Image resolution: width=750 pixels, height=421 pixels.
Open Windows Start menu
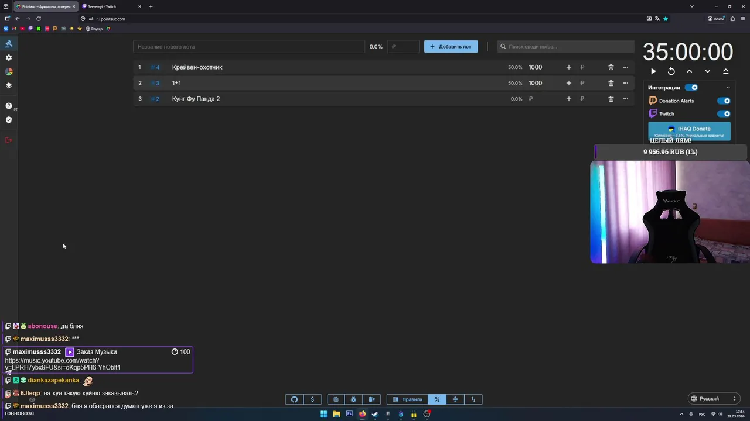pos(323,414)
